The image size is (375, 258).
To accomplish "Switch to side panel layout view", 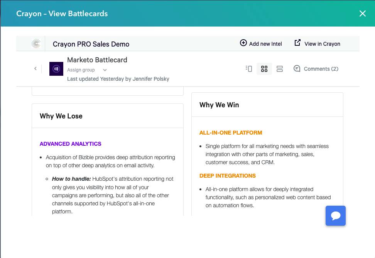I will [x=249, y=69].
